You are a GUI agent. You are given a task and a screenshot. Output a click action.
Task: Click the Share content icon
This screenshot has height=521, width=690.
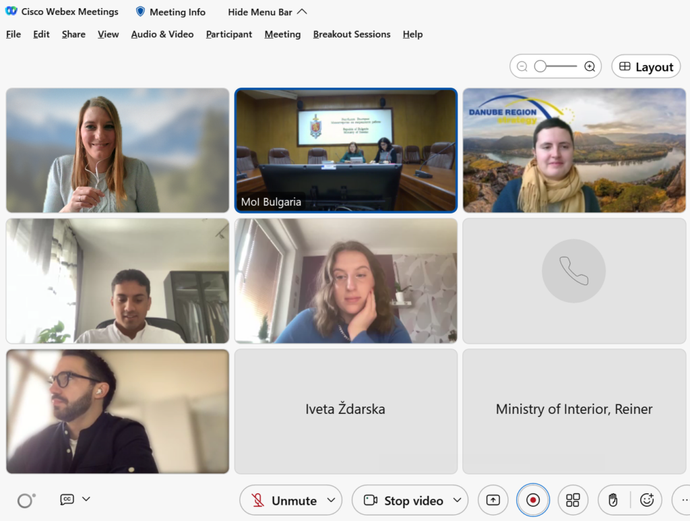point(493,500)
